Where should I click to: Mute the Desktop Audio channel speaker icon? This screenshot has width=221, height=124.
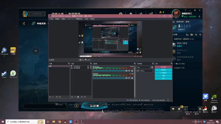coord(129,78)
